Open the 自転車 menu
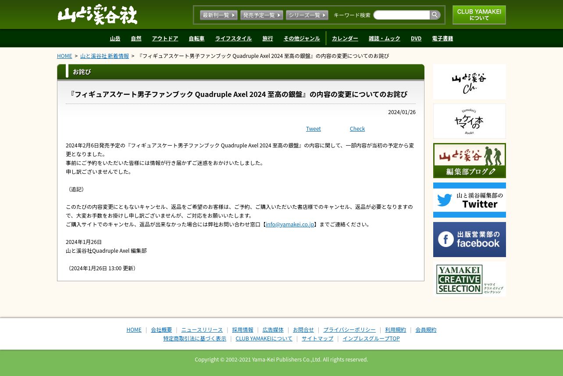 pyautogui.click(x=196, y=39)
